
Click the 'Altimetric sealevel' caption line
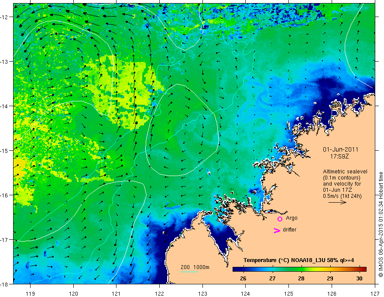pos(345,172)
